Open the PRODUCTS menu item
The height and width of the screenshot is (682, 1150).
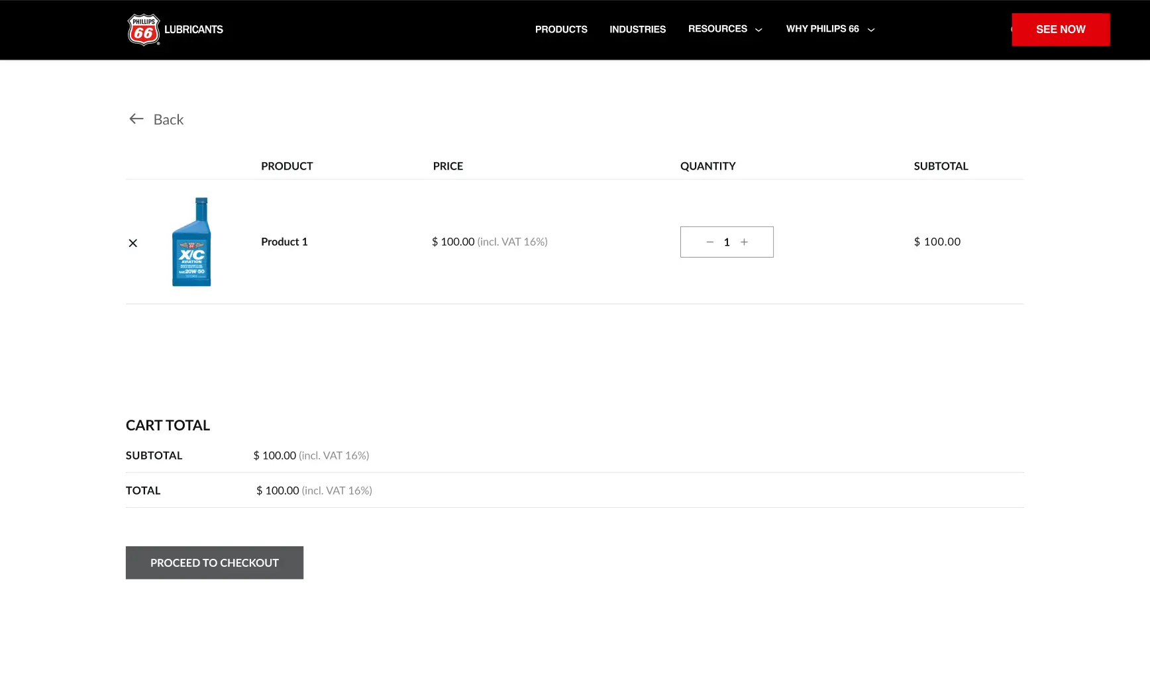click(561, 30)
